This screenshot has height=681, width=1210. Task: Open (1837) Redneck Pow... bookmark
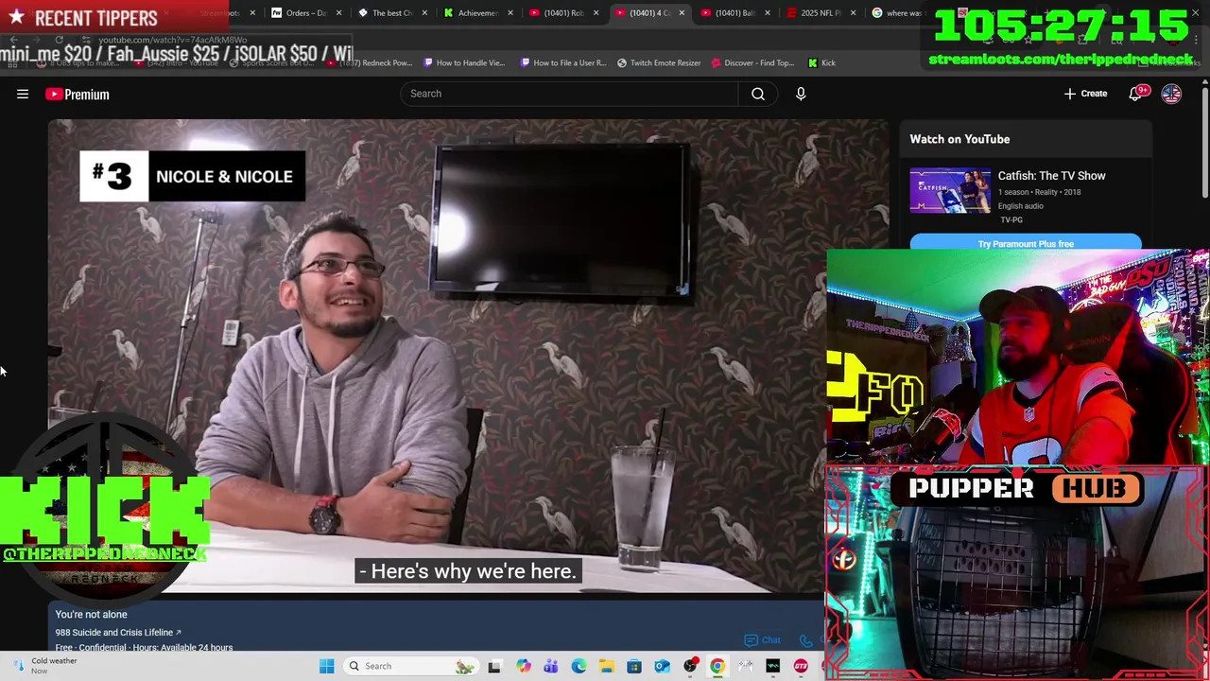(x=371, y=62)
